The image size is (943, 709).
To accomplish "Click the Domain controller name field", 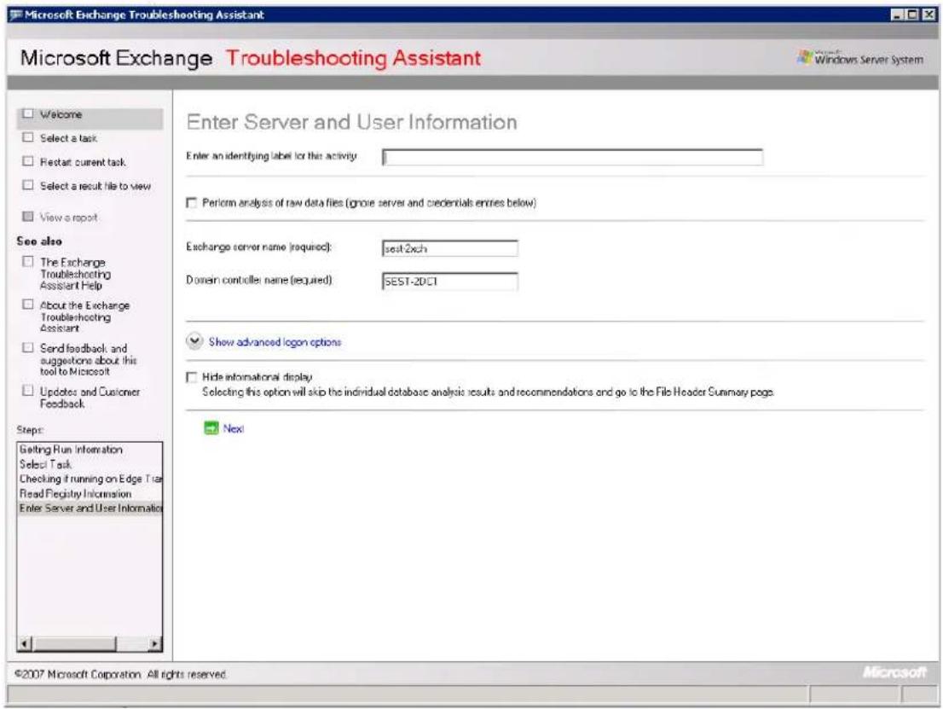I will pos(450,282).
